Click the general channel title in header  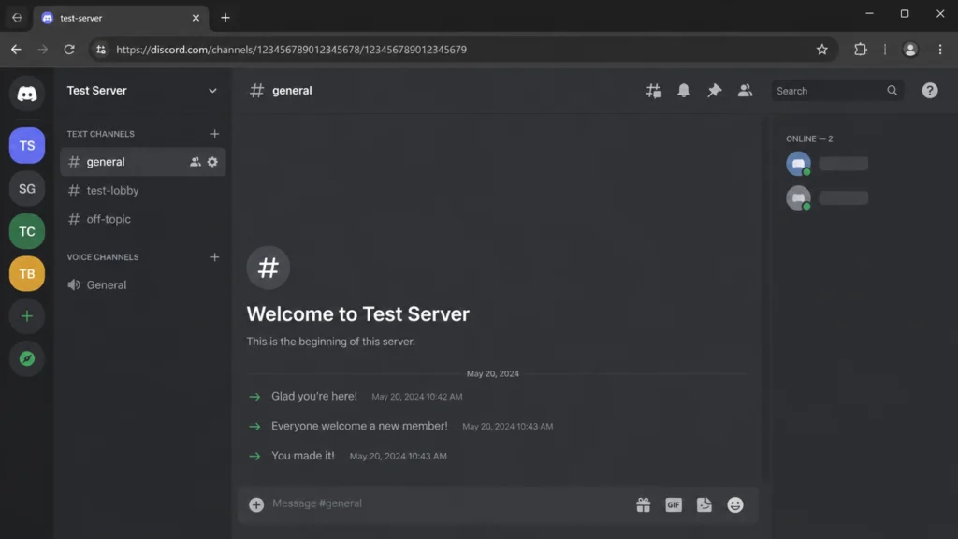292,91
